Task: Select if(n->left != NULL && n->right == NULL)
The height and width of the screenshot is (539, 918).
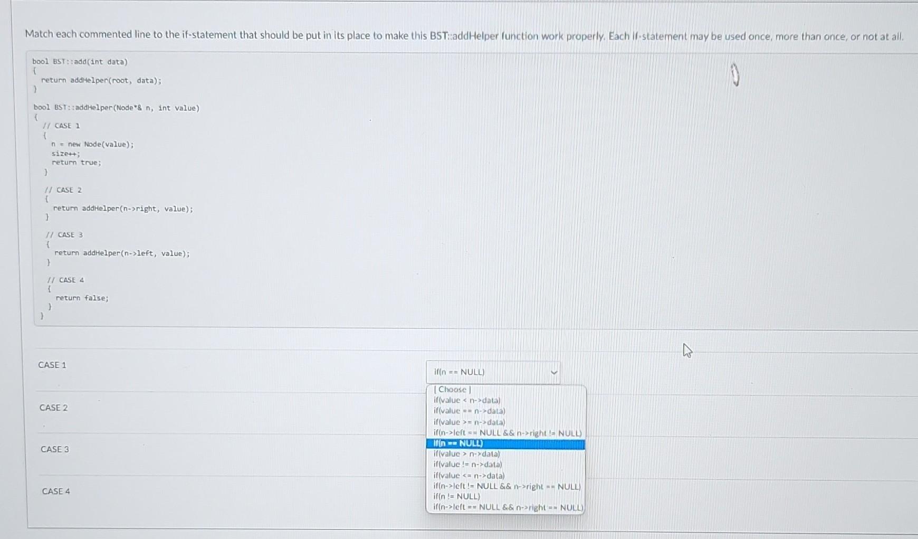Action: coord(506,486)
